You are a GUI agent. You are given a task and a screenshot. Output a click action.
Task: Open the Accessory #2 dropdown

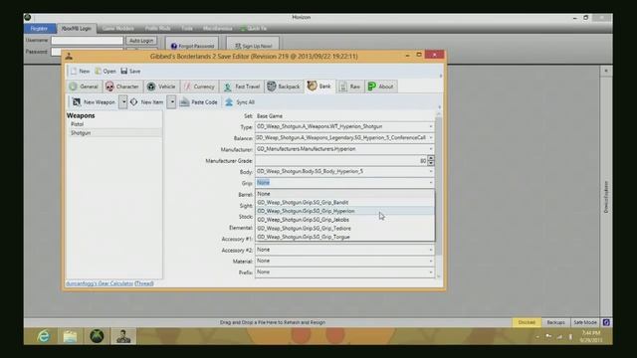click(344, 250)
